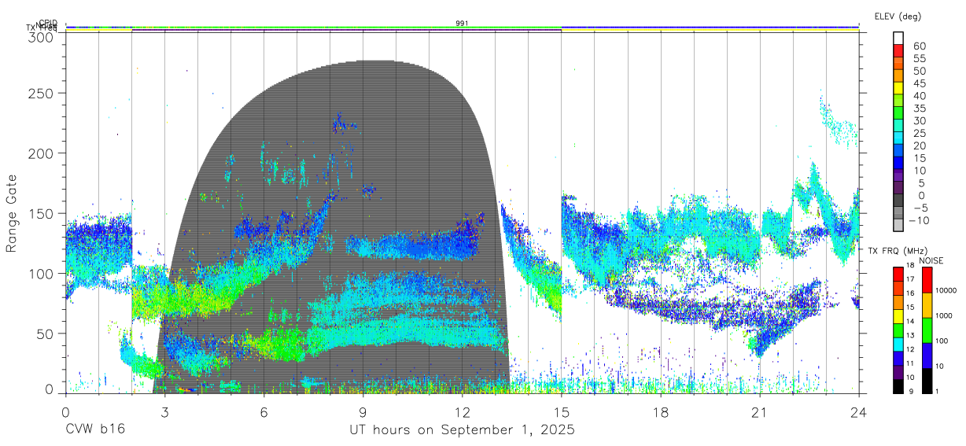Image resolution: width=966 pixels, height=446 pixels.
Task: Click the 6 hour tick on the UT axis
Action: click(264, 411)
